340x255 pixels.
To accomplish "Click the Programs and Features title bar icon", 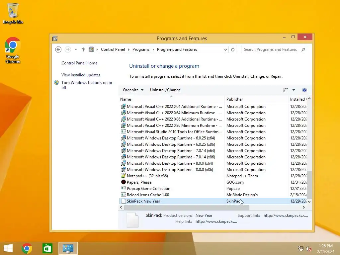I will (55, 39).
